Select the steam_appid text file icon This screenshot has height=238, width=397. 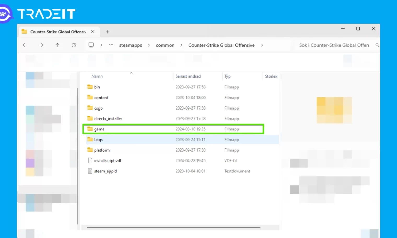(90, 171)
